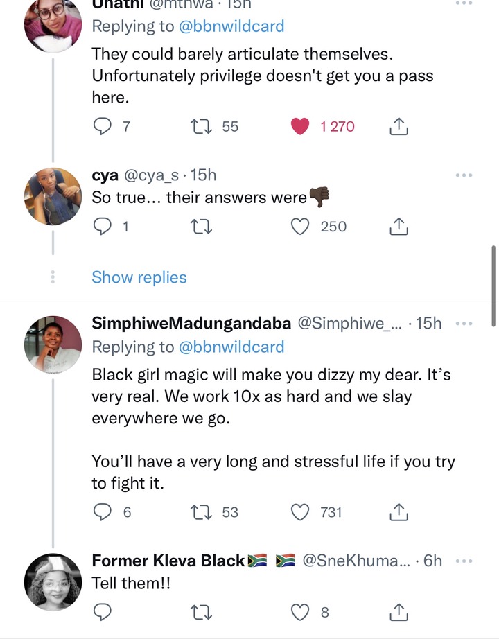Open cya's profile picture
The width and height of the screenshot is (499, 639).
pyautogui.click(x=53, y=196)
